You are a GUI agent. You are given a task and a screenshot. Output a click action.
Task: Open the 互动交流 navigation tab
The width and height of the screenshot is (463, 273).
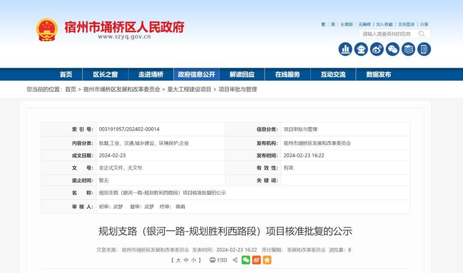tap(333, 75)
